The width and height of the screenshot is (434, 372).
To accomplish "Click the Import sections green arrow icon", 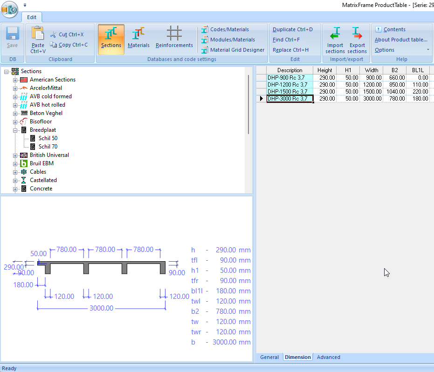I will tap(335, 33).
